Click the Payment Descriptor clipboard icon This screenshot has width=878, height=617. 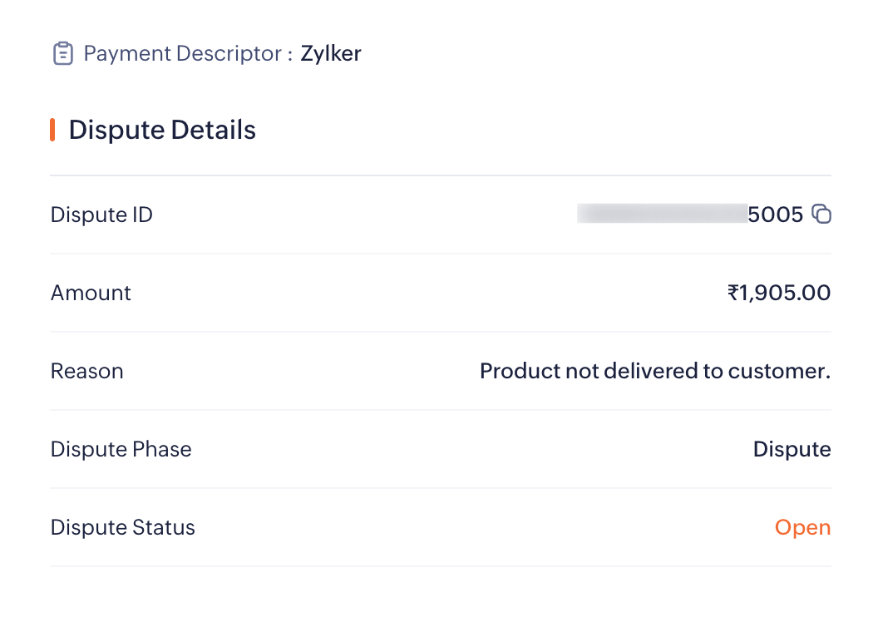point(62,54)
